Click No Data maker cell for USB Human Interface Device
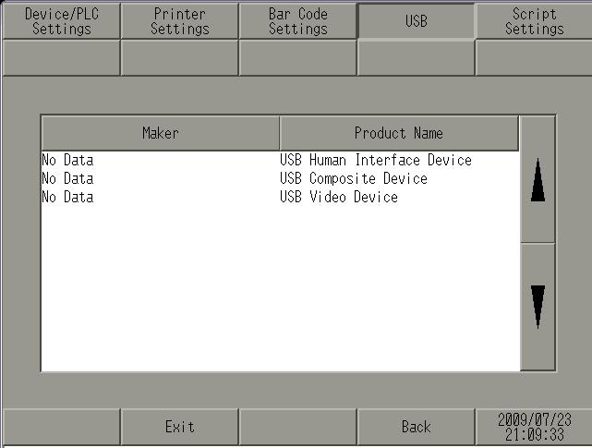Screen dimensions: 592x448 [67, 161]
